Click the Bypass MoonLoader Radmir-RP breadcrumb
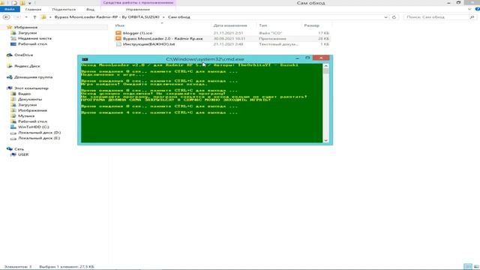The width and height of the screenshot is (480, 270). click(x=106, y=17)
